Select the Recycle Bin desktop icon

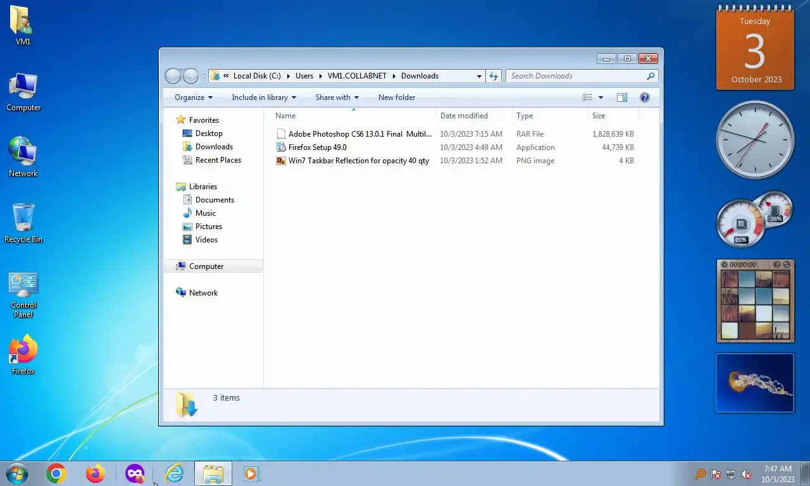click(x=23, y=223)
